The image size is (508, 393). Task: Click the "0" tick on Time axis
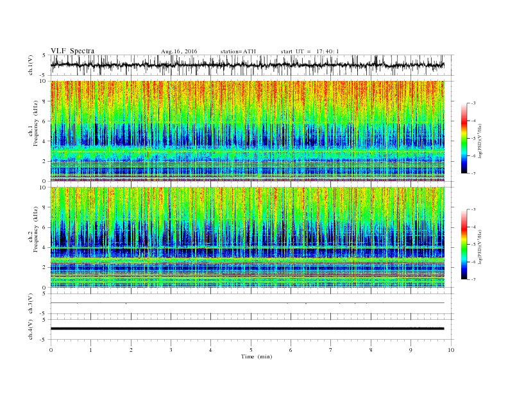(51, 350)
